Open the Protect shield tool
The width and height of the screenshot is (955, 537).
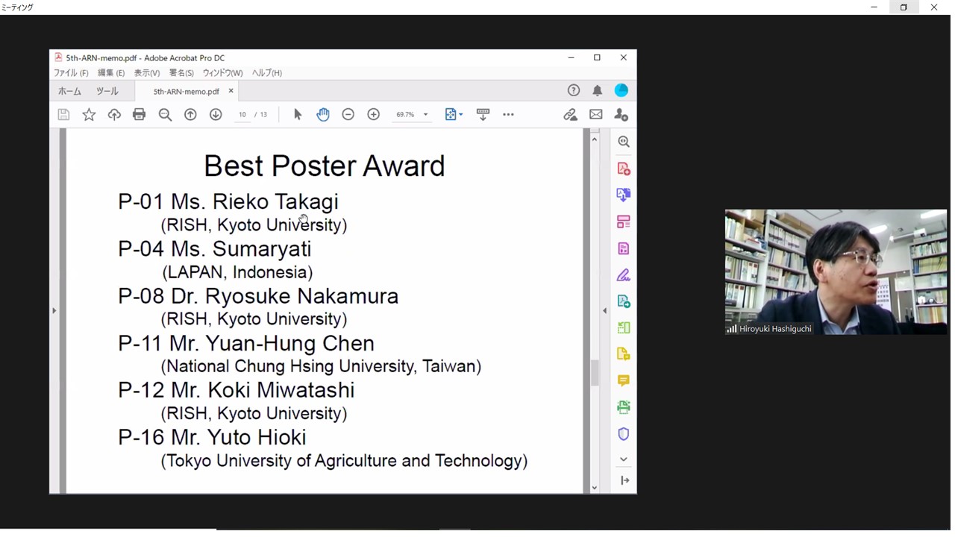624,434
